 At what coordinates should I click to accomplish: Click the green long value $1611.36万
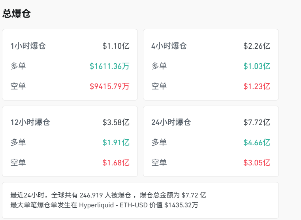(x=109, y=66)
